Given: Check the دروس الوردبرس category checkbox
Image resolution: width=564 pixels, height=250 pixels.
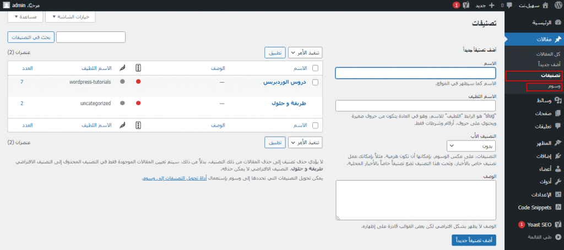Looking at the screenshot, I should click(x=315, y=82).
